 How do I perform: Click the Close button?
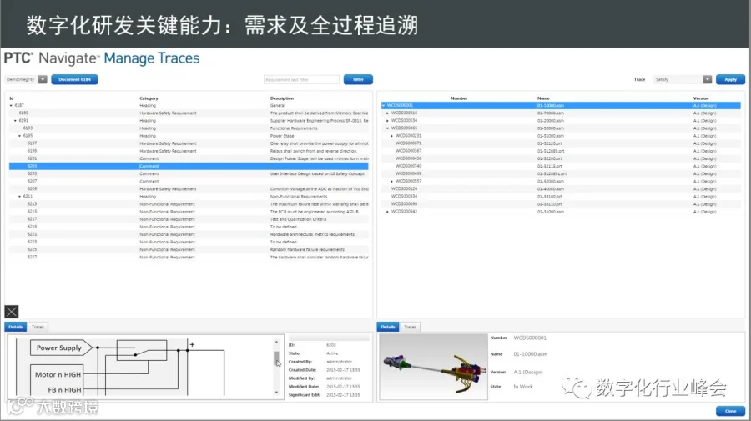pyautogui.click(x=730, y=411)
